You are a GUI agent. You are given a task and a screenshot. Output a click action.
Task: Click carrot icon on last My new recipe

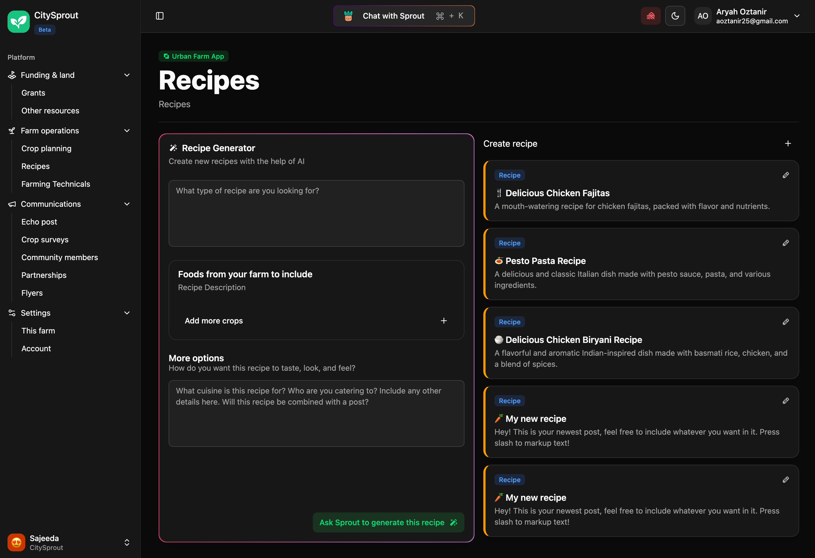(x=499, y=497)
